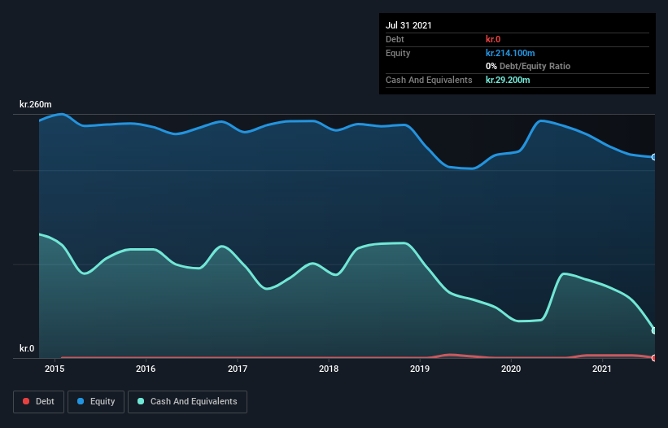Image resolution: width=668 pixels, height=428 pixels.
Task: Click the 2021 x-axis label
Action: point(602,369)
